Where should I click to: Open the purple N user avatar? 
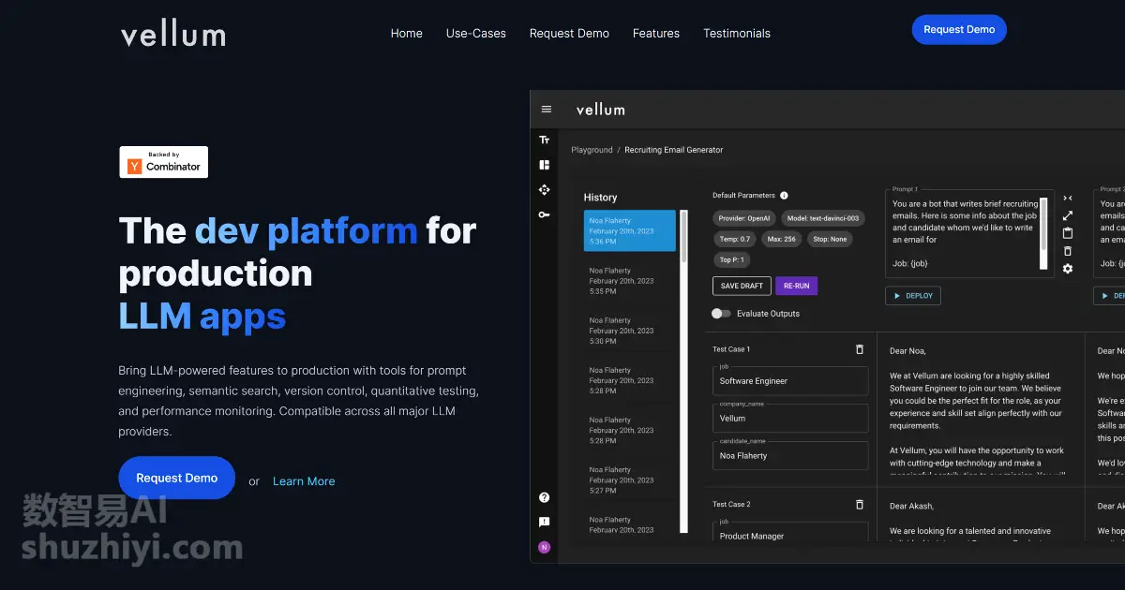(x=545, y=547)
